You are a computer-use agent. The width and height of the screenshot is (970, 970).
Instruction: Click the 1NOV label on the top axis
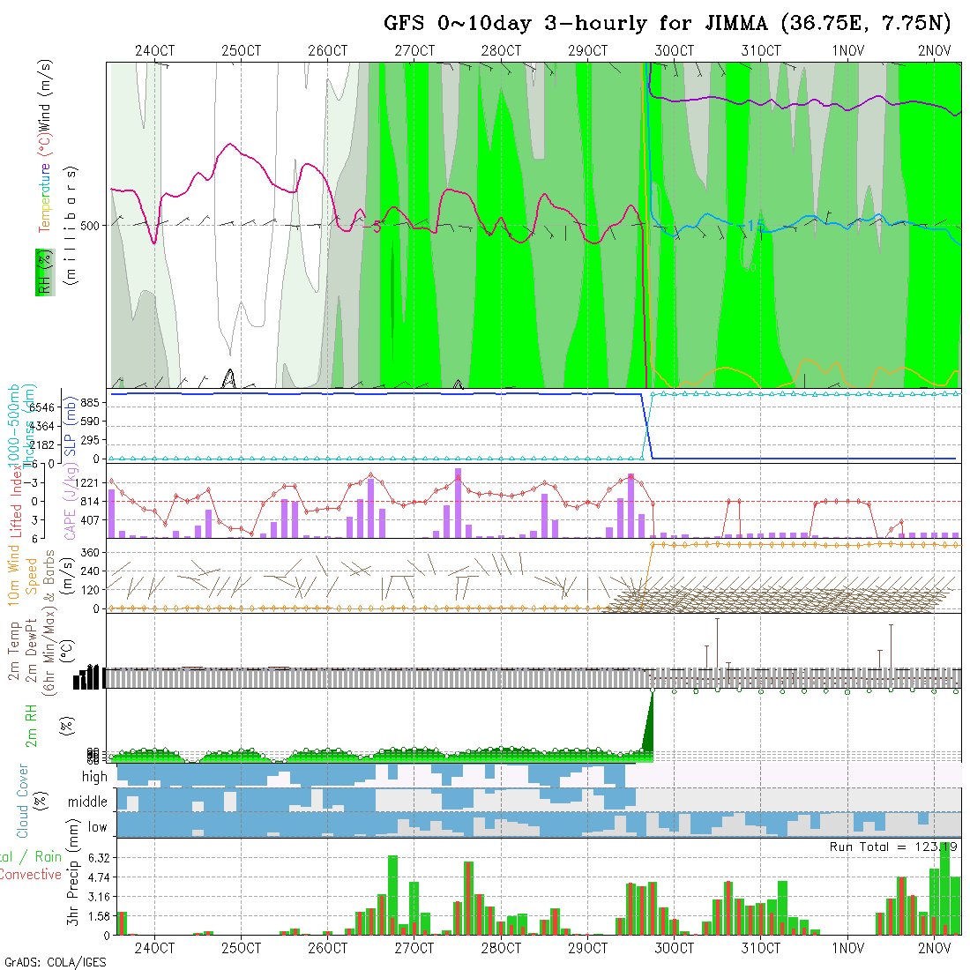coord(847,51)
